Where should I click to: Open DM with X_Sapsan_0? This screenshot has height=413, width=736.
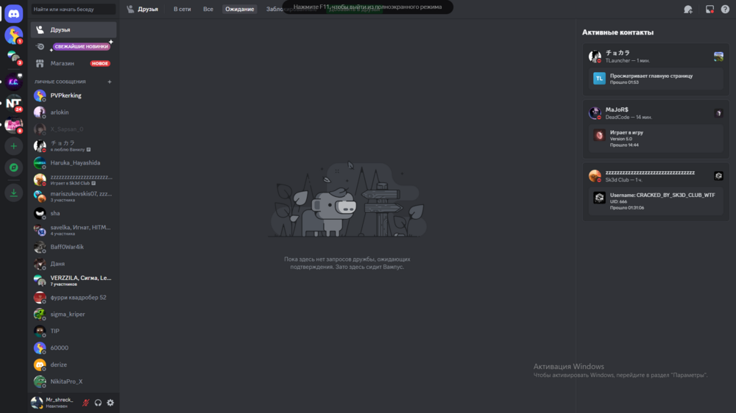[x=74, y=129]
